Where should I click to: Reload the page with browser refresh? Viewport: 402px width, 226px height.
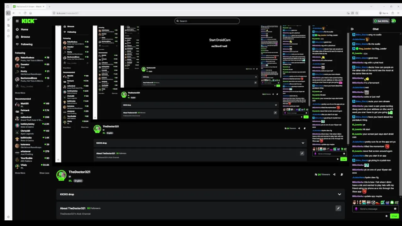(x=25, y=13)
